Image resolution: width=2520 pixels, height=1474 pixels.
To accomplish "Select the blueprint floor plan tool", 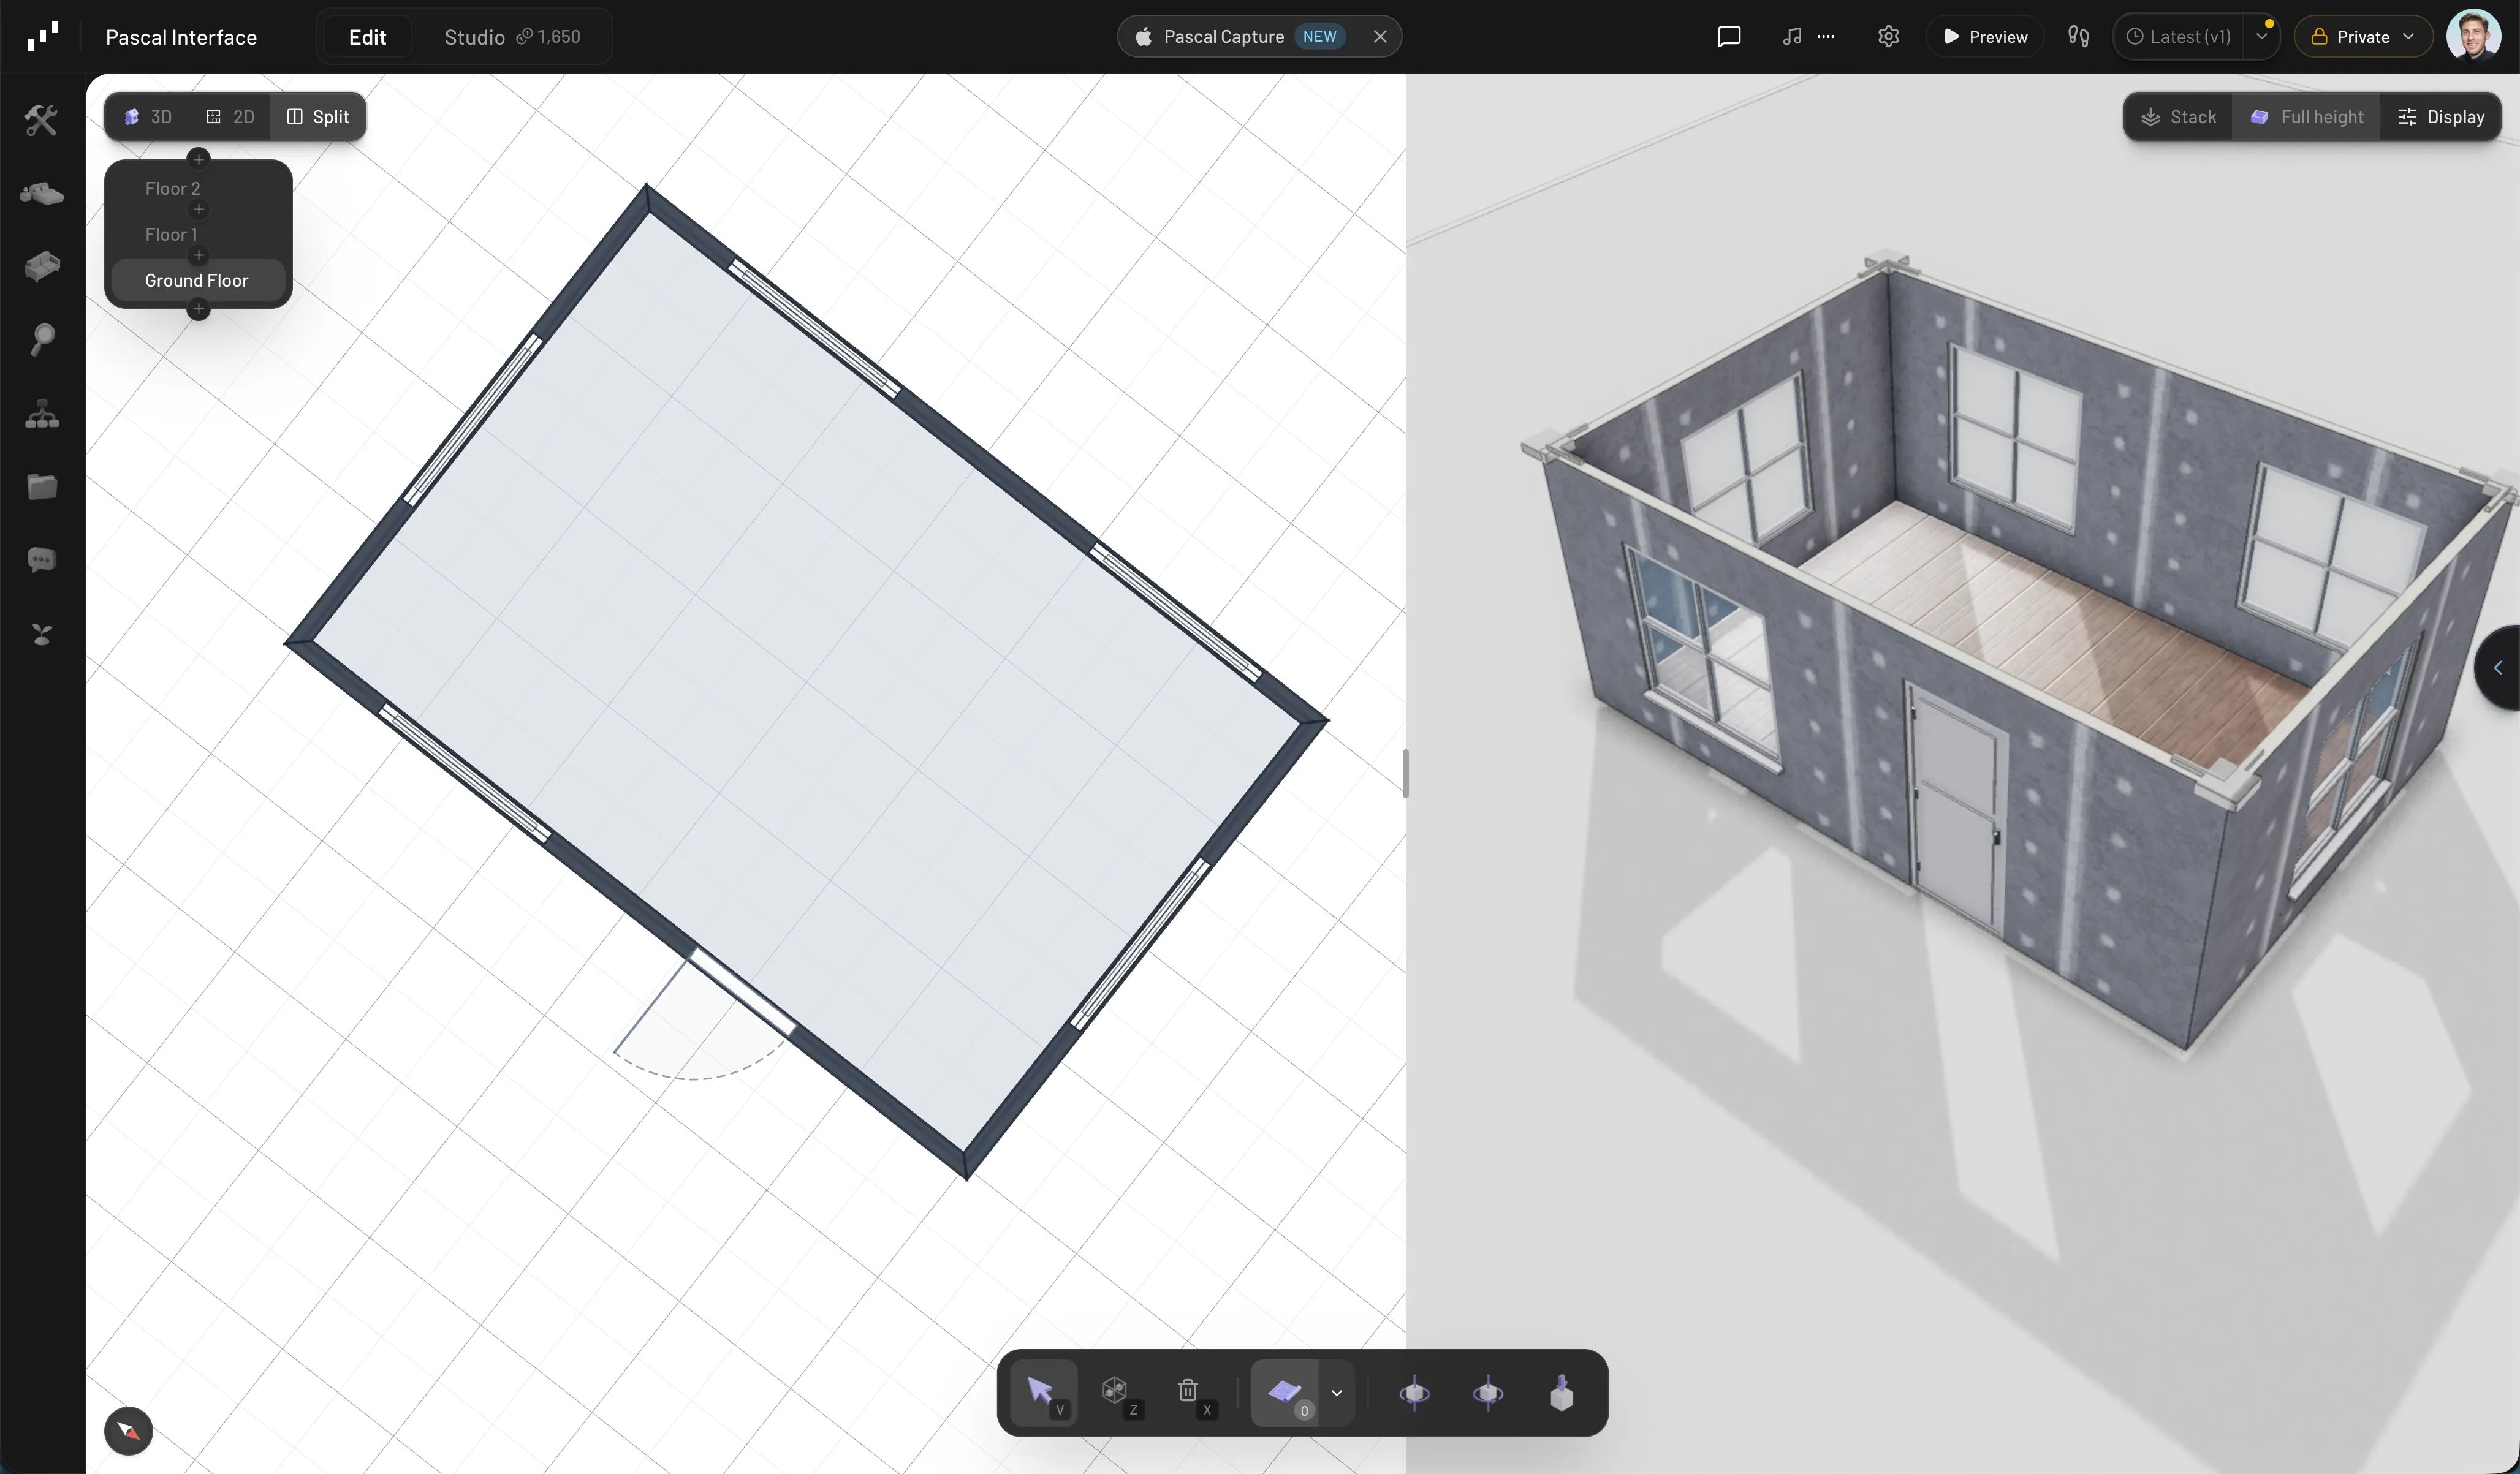I will (x=1285, y=1393).
